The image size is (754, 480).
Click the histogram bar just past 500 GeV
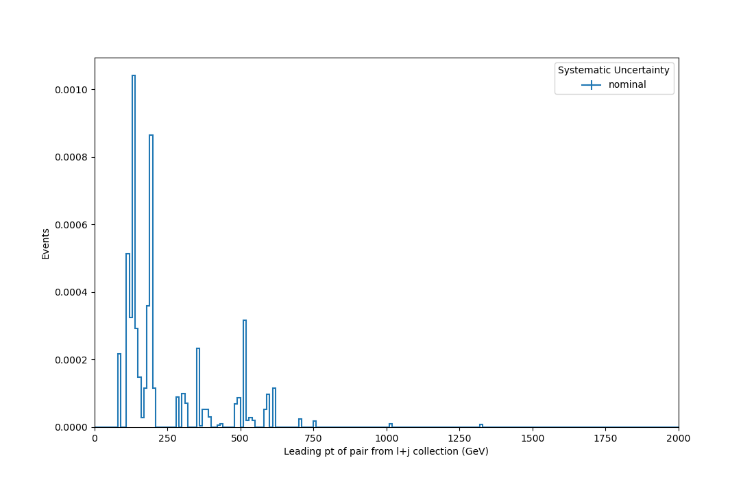click(245, 373)
